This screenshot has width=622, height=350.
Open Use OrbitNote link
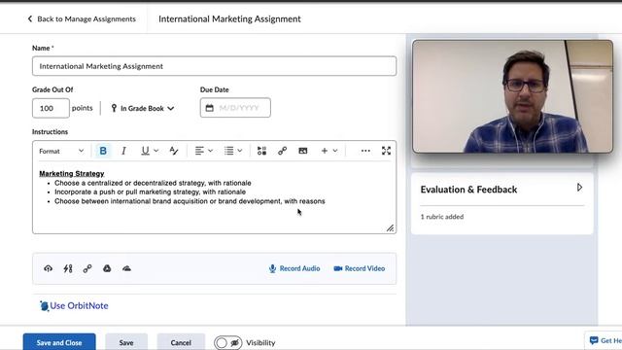[x=74, y=306]
